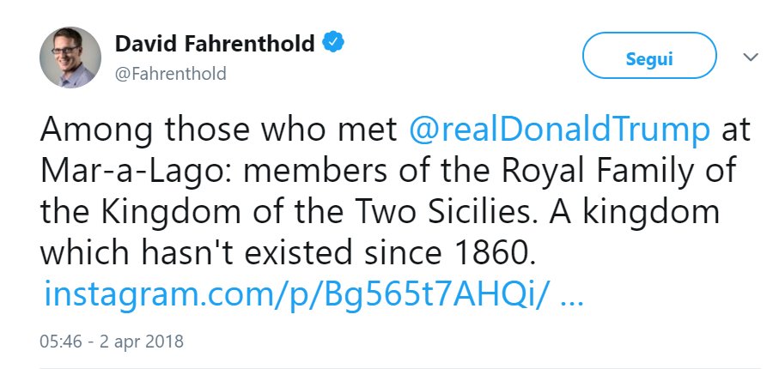Click the opening words Among those who met

point(219,129)
